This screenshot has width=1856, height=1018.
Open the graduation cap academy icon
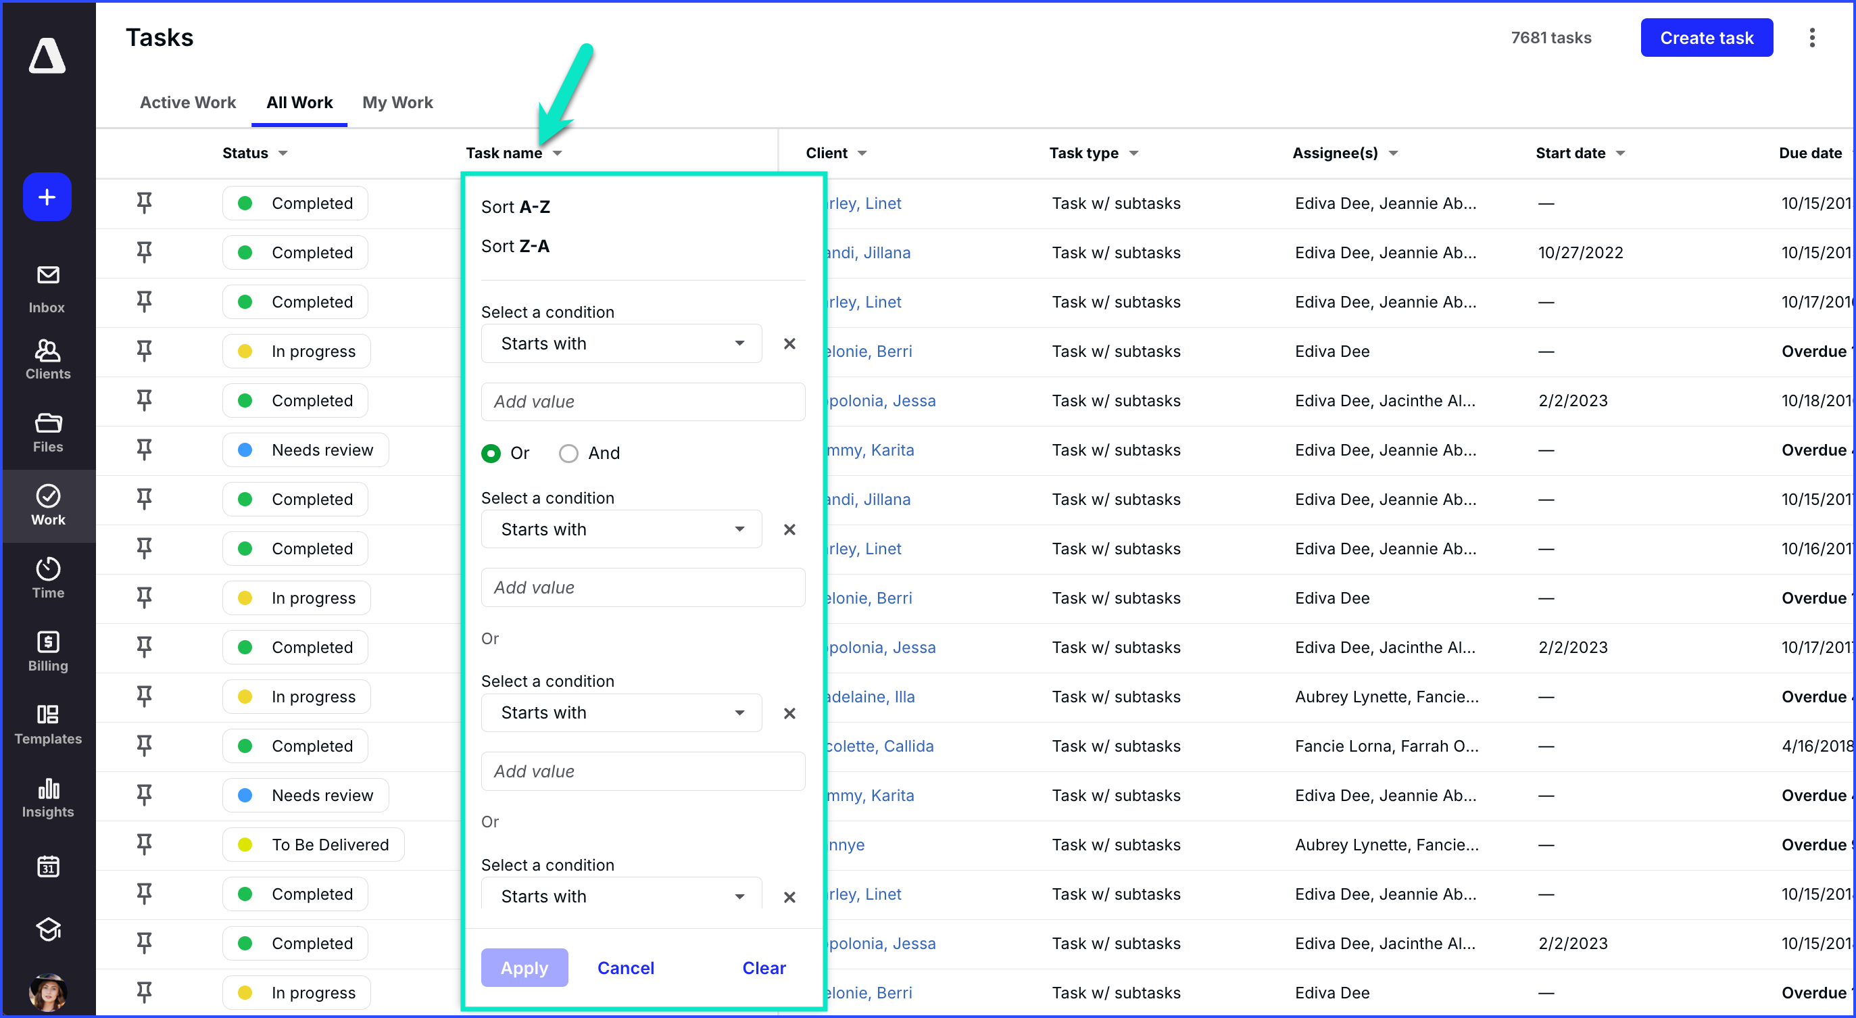tap(47, 929)
